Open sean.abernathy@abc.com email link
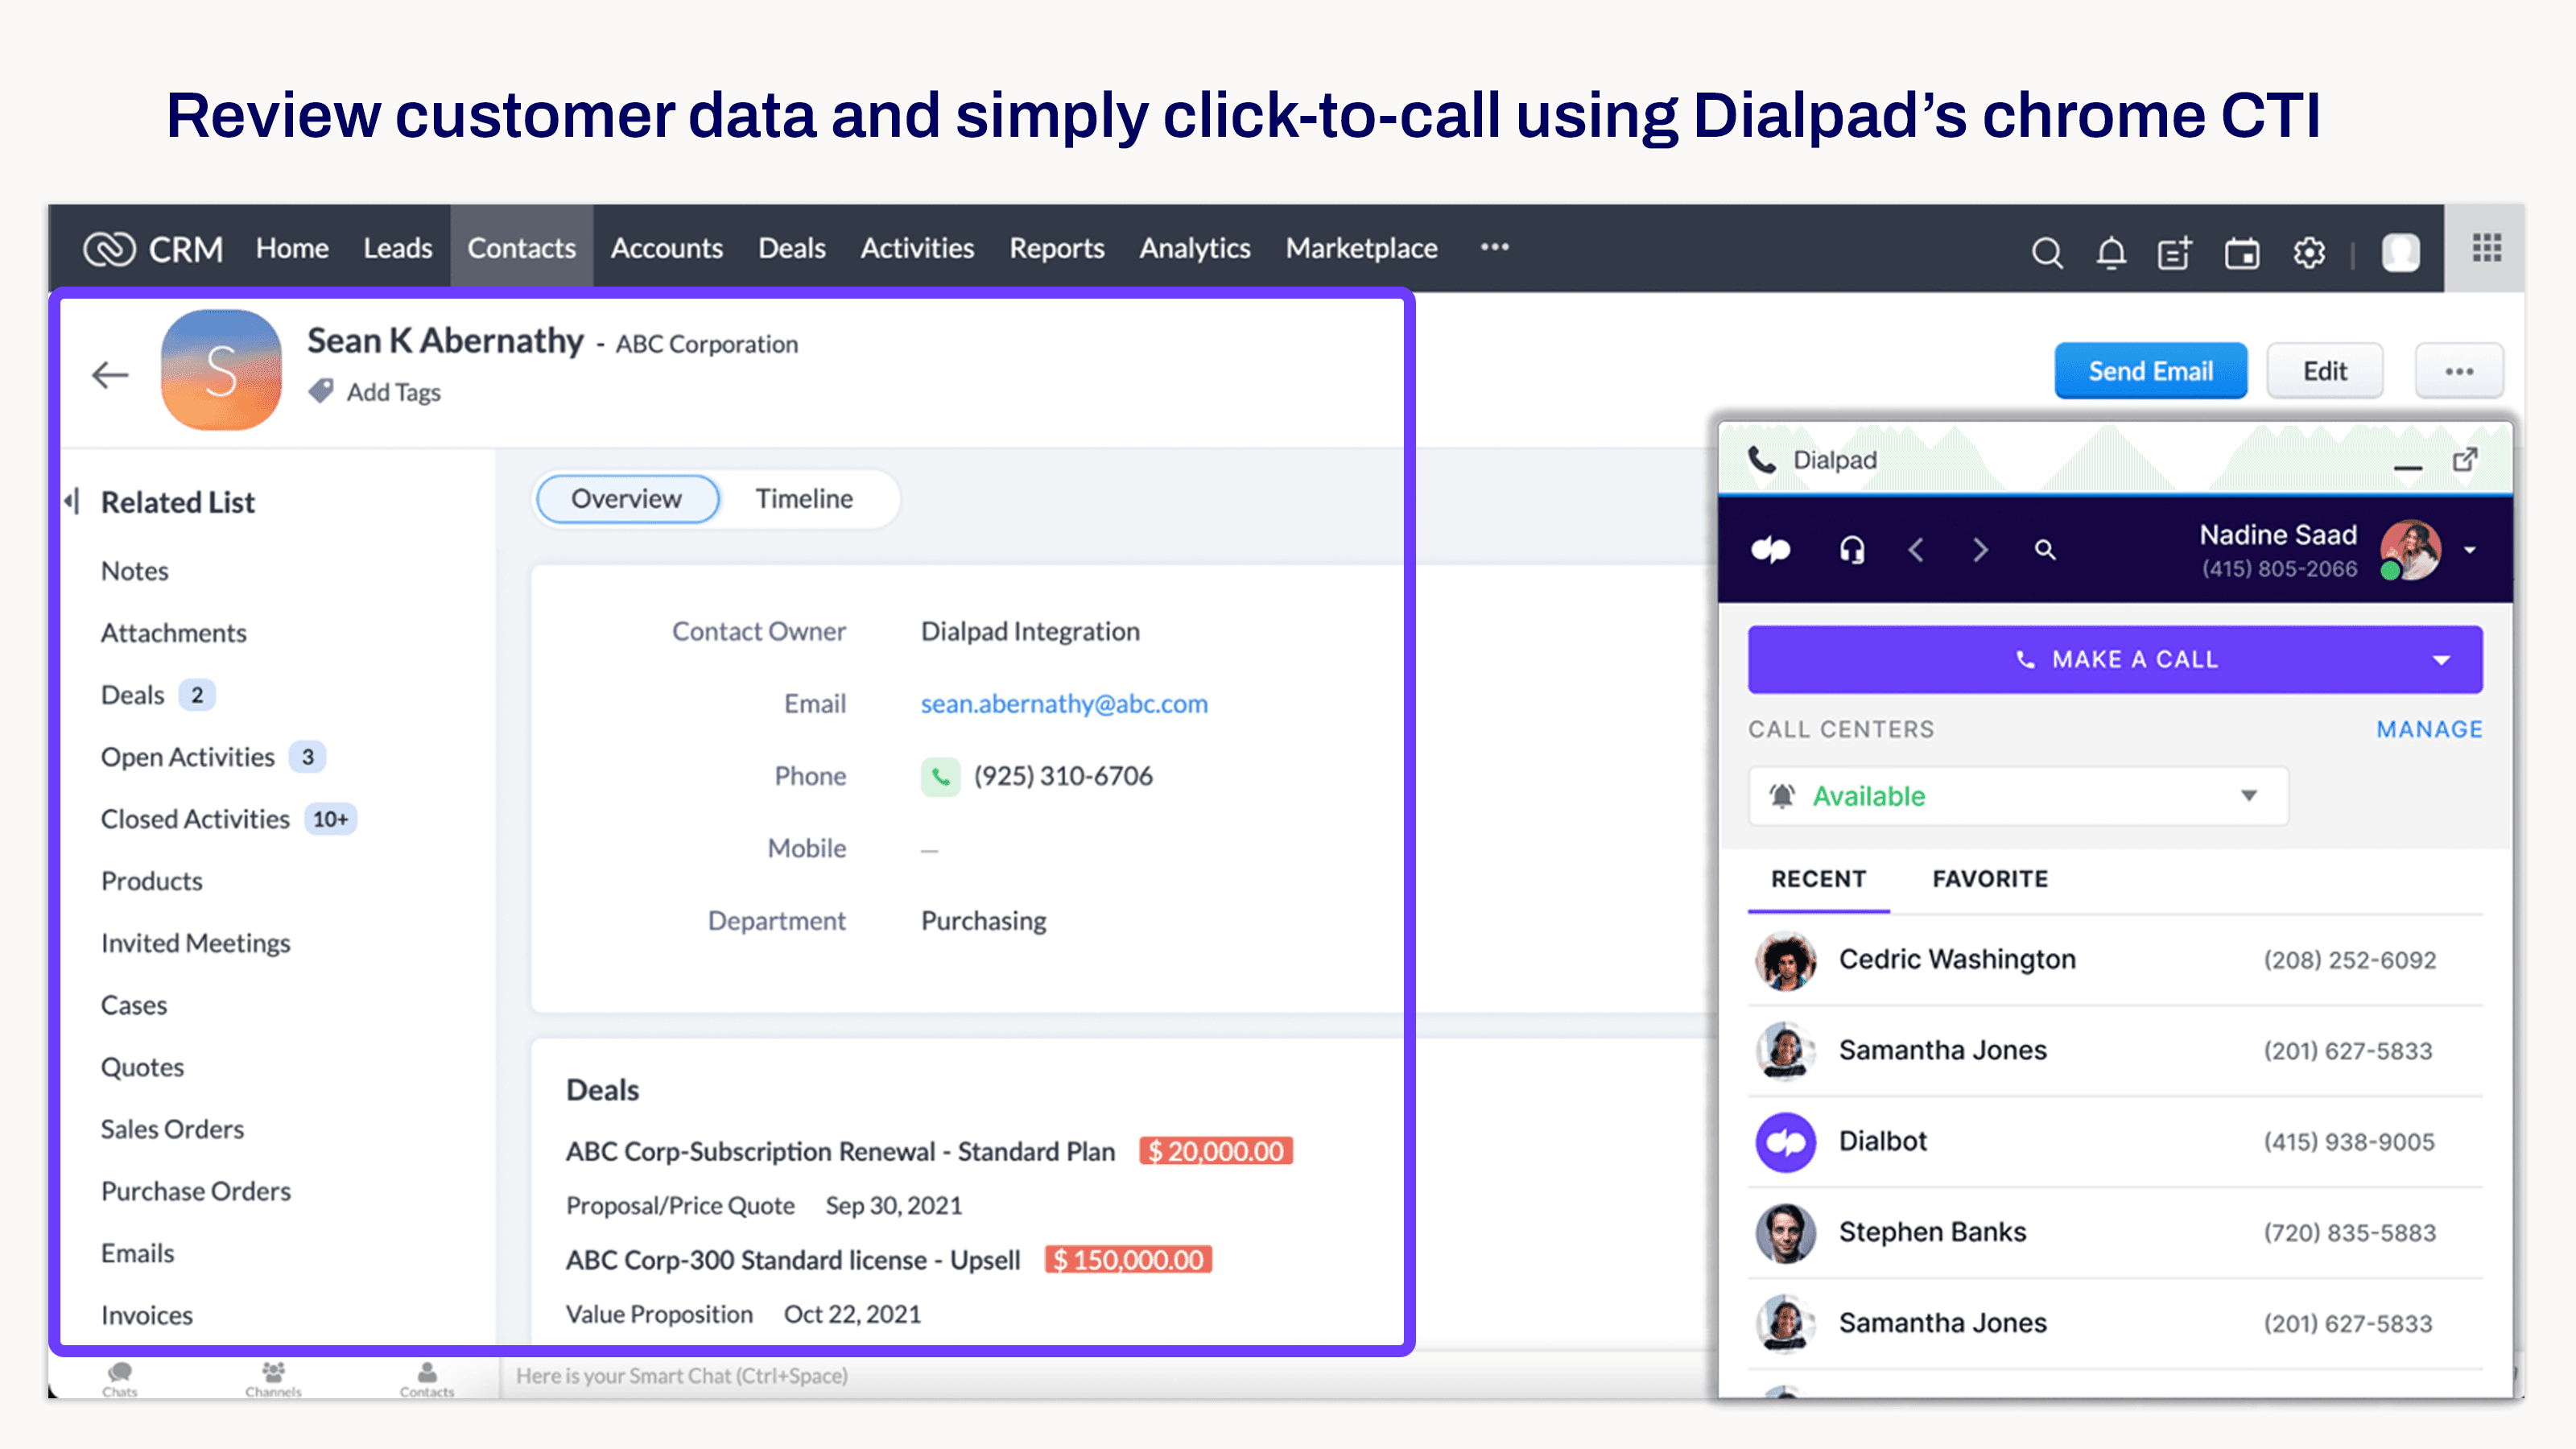Viewport: 2576px width, 1449px height. [1063, 703]
